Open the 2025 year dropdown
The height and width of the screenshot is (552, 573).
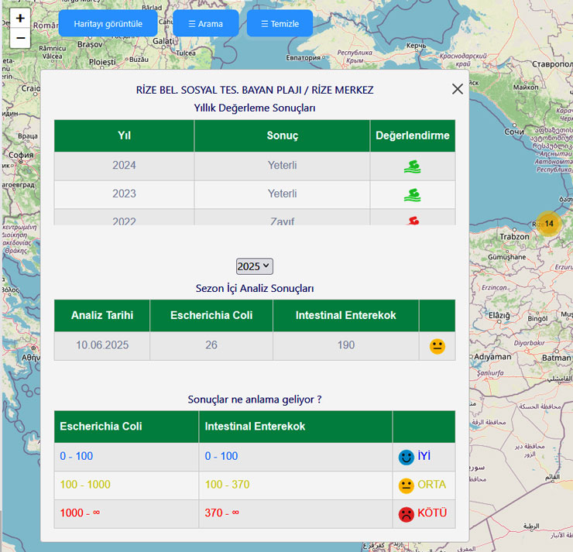(254, 266)
